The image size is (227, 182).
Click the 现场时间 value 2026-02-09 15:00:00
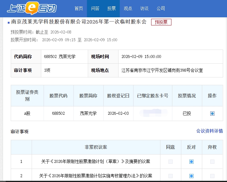click(x=141, y=56)
